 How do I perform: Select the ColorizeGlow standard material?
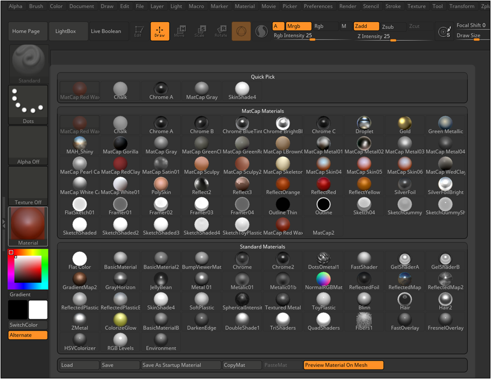(x=121, y=321)
